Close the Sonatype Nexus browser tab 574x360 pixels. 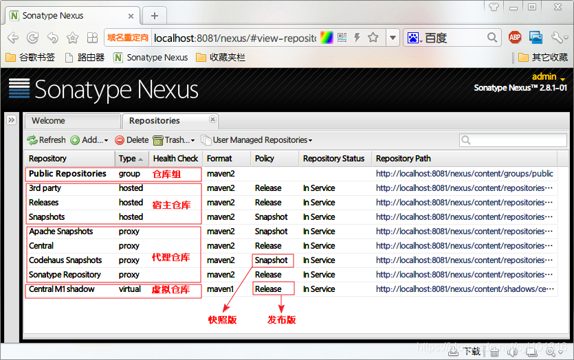[x=131, y=16]
